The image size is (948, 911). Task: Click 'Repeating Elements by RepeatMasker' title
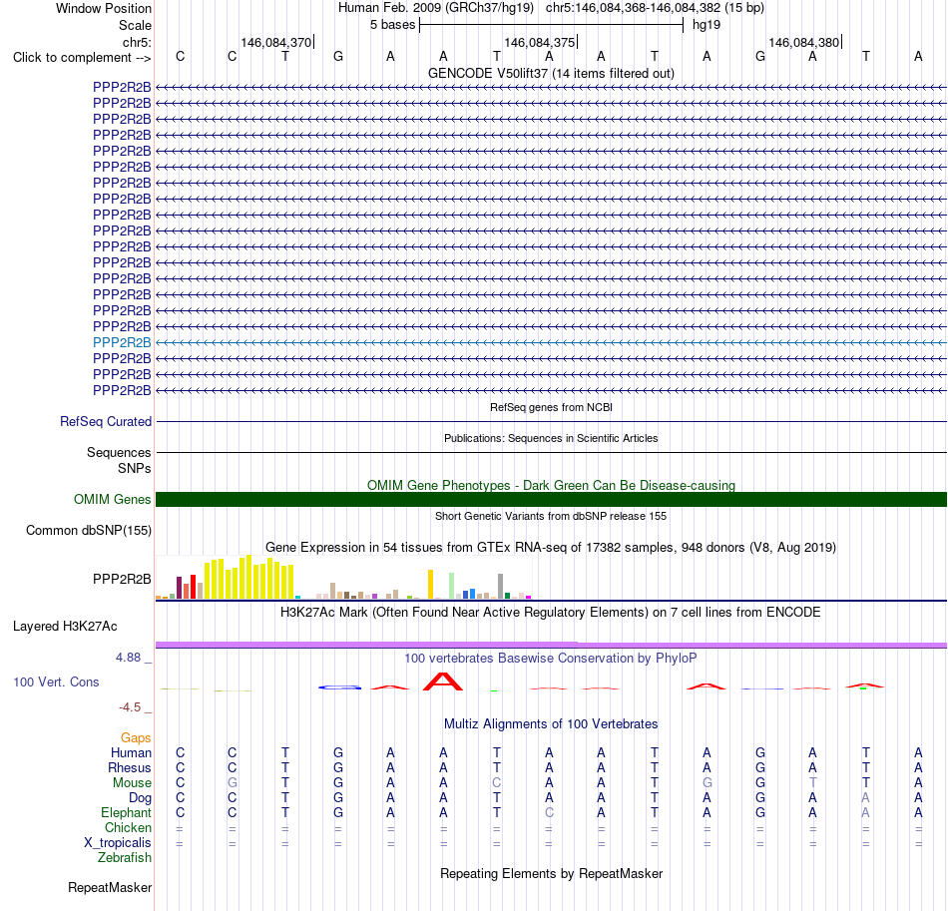coord(551,873)
